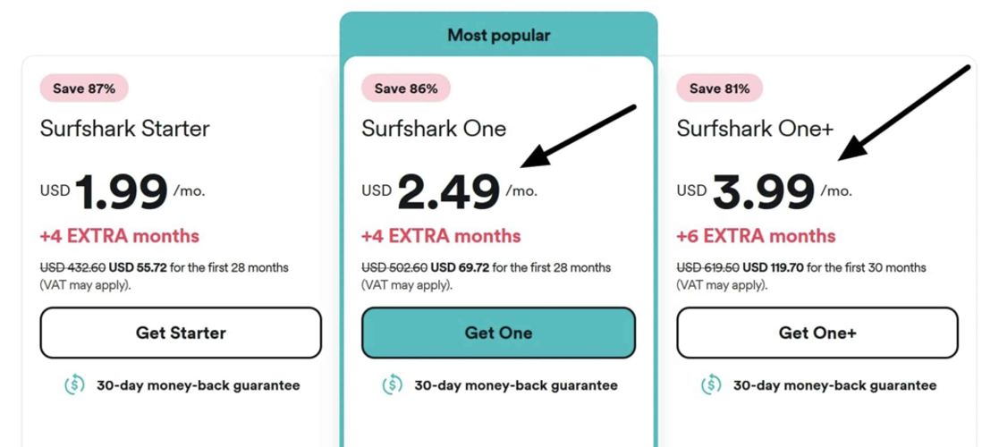Image resolution: width=982 pixels, height=447 pixels.
Task: Click the money-back guarantee icon under Get One+
Action: [x=711, y=385]
